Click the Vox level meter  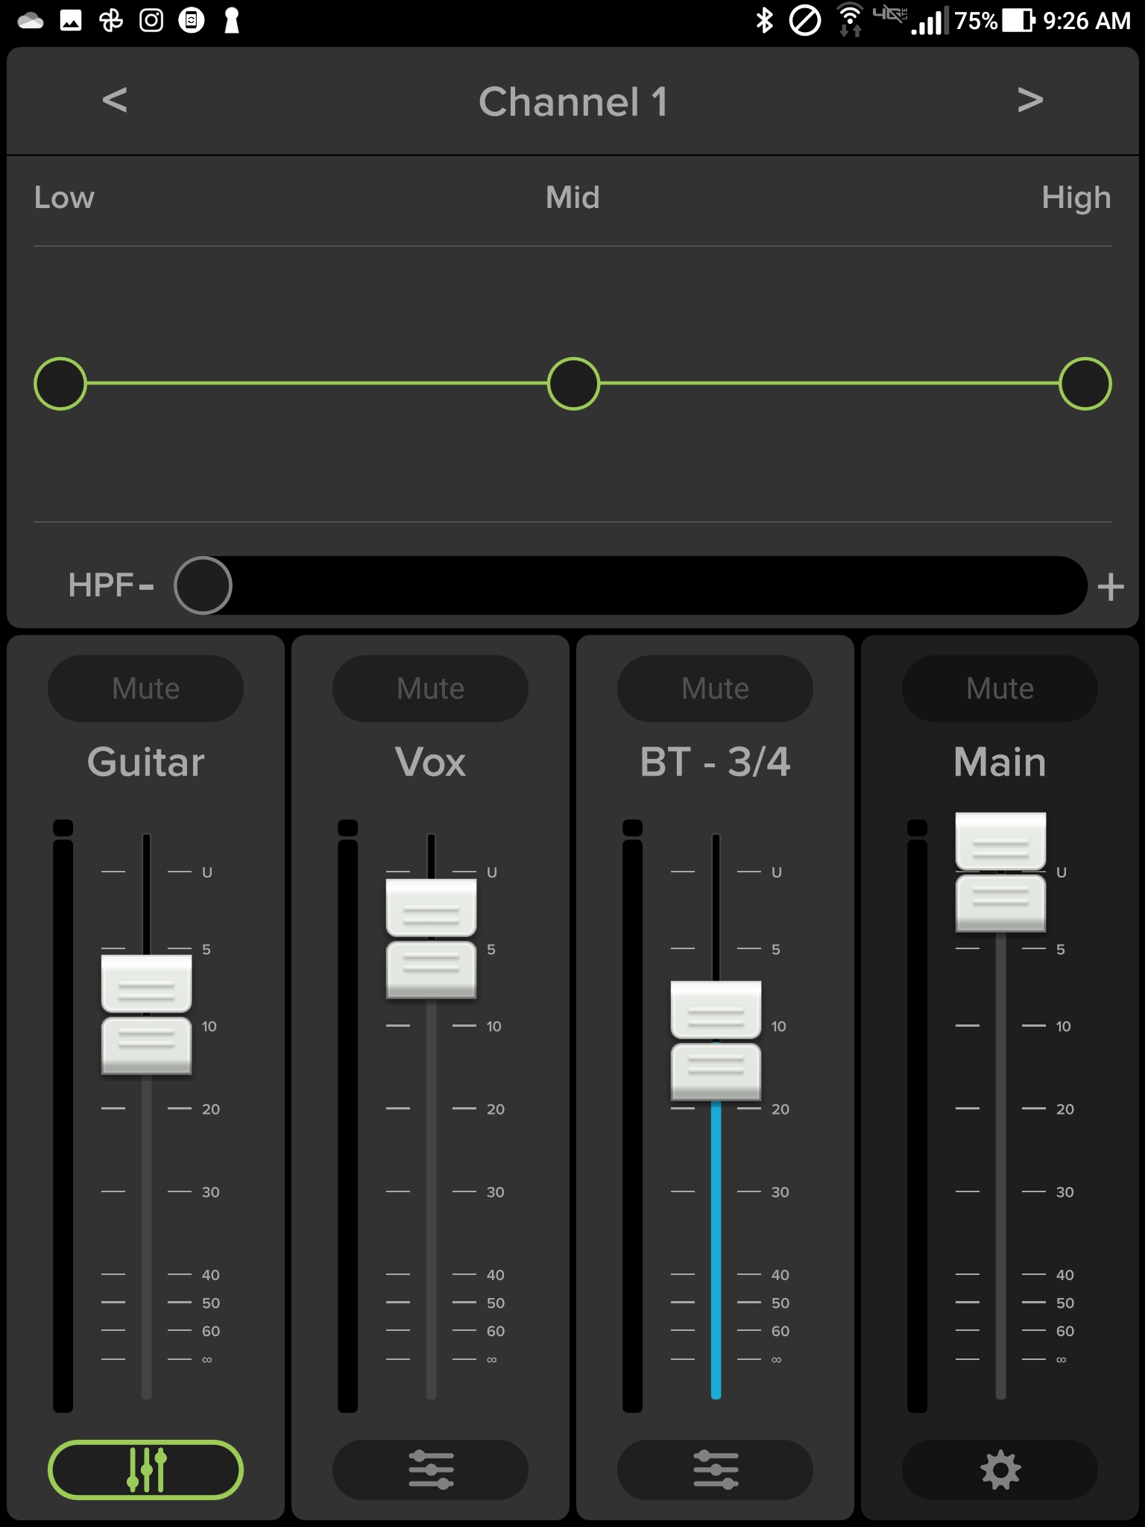pos(348,1116)
